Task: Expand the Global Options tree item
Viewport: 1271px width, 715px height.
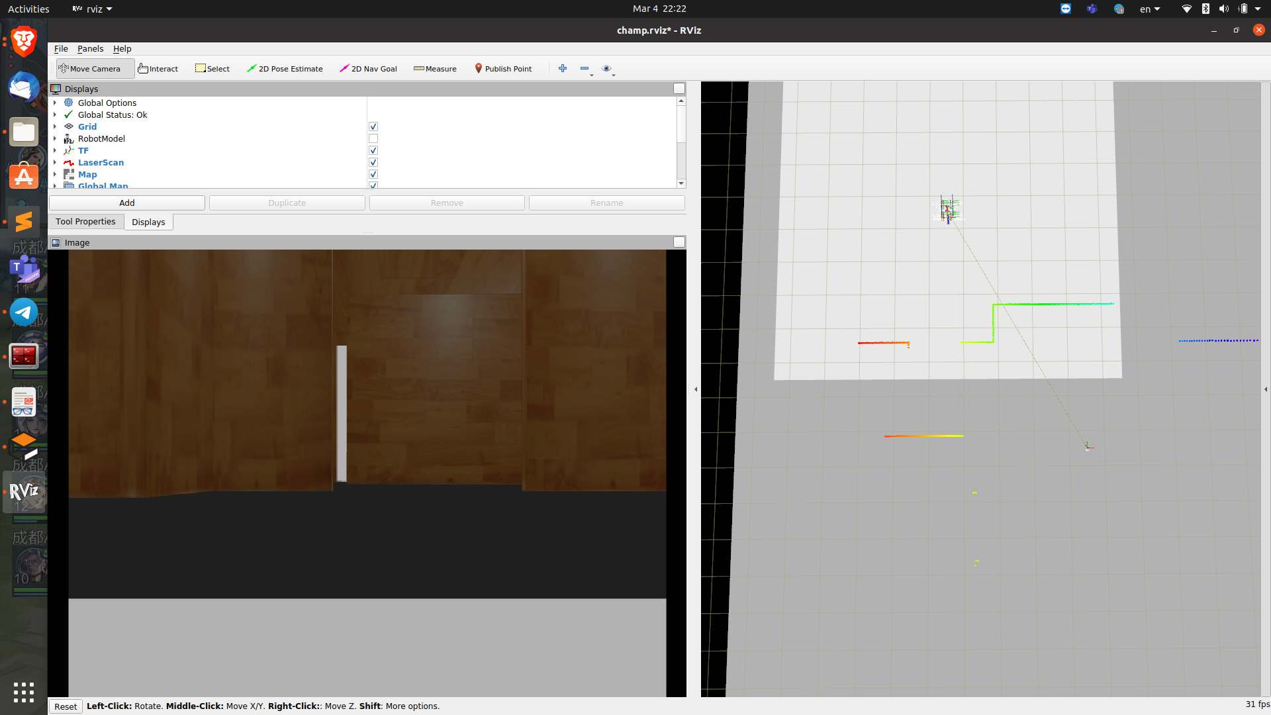Action: (x=55, y=103)
